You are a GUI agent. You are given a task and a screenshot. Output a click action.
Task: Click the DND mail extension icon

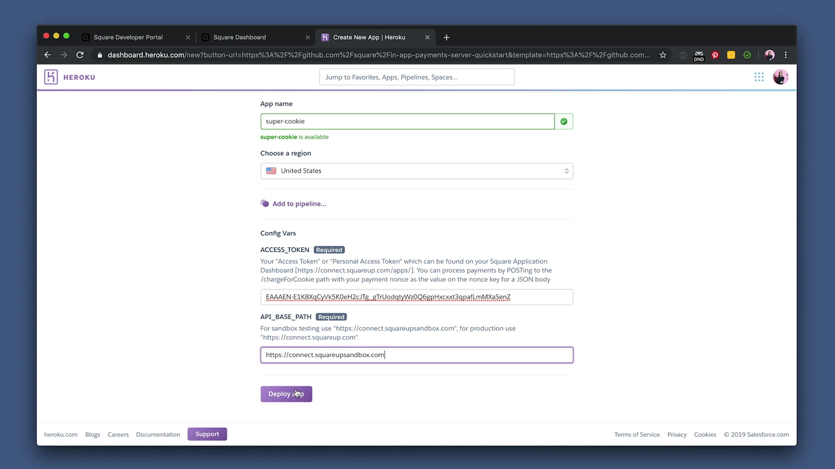(699, 55)
